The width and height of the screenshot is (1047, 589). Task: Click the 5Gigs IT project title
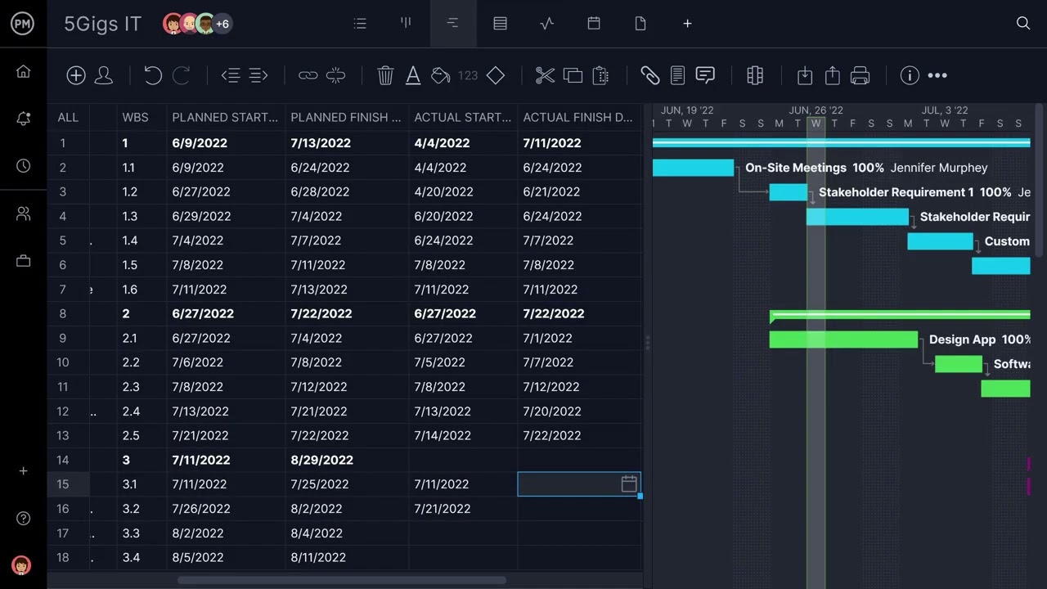(x=102, y=24)
